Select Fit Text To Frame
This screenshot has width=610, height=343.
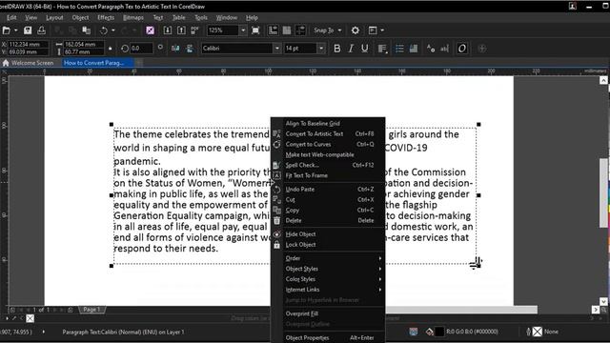pyautogui.click(x=328, y=175)
